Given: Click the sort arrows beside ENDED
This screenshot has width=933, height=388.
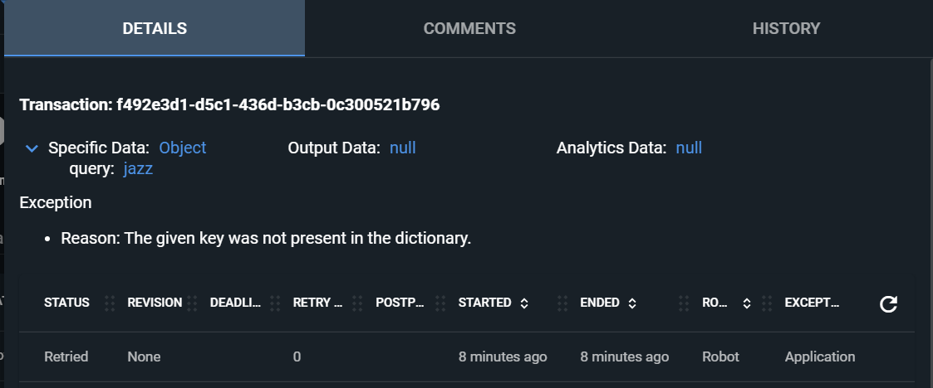Looking at the screenshot, I should coord(632,303).
